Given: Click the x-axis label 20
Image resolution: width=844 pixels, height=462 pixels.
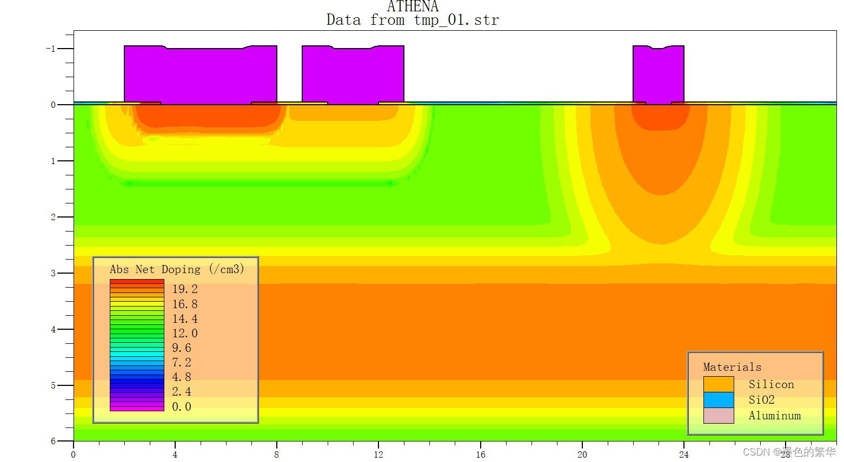Looking at the screenshot, I should pos(582,454).
